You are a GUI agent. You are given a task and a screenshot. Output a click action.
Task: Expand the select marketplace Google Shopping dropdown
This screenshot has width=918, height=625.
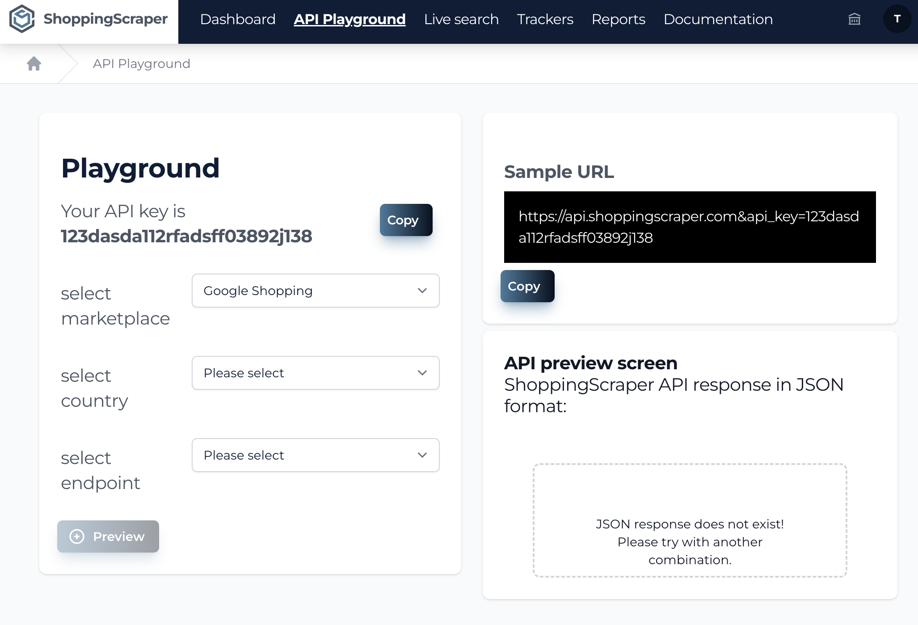308,291
